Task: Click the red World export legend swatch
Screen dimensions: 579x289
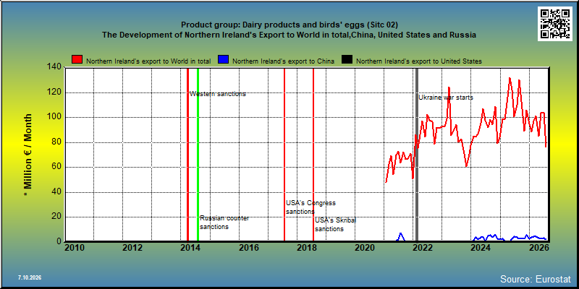Action: (77, 60)
